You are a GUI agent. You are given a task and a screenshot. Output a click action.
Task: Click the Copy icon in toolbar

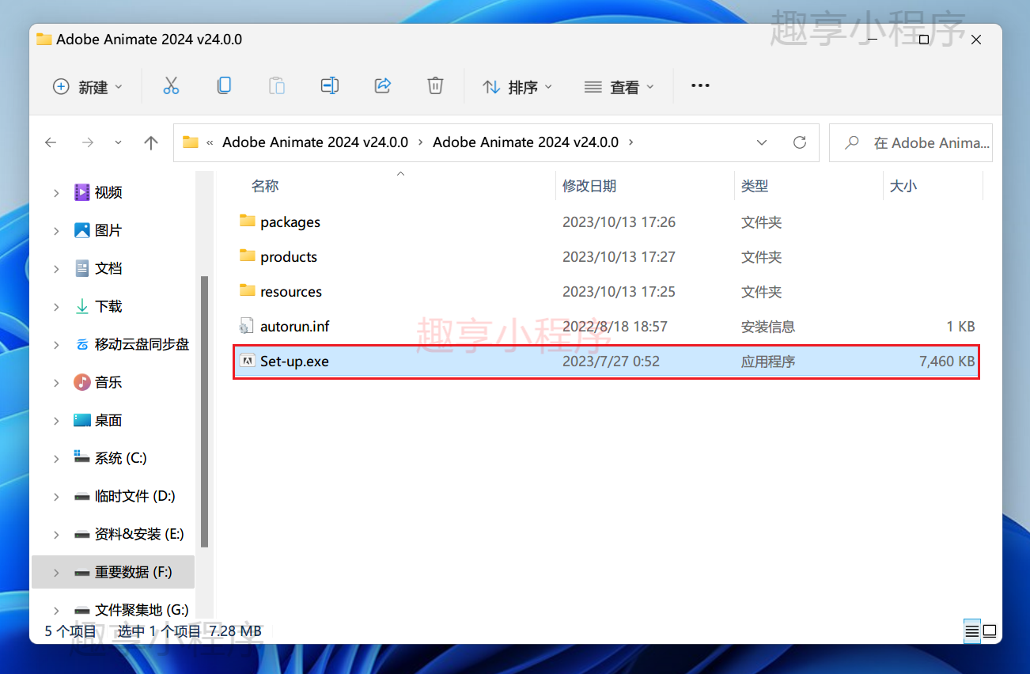224,85
